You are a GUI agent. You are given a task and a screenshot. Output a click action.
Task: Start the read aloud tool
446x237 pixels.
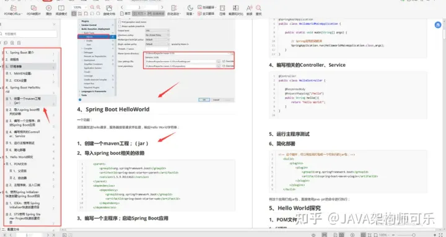pyautogui.click(x=250, y=10)
